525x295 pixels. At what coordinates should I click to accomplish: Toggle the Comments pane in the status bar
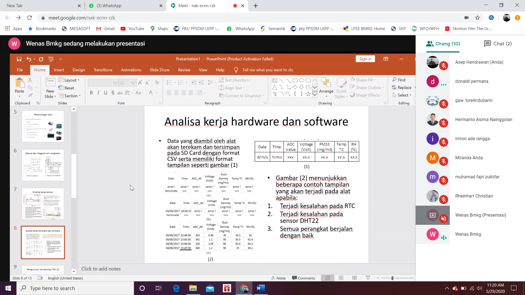(304, 278)
